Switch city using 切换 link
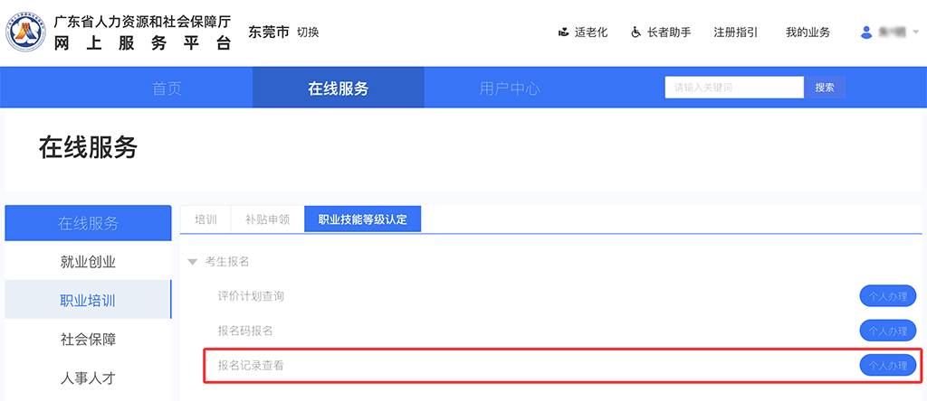Image resolution: width=927 pixels, height=401 pixels. (308, 33)
